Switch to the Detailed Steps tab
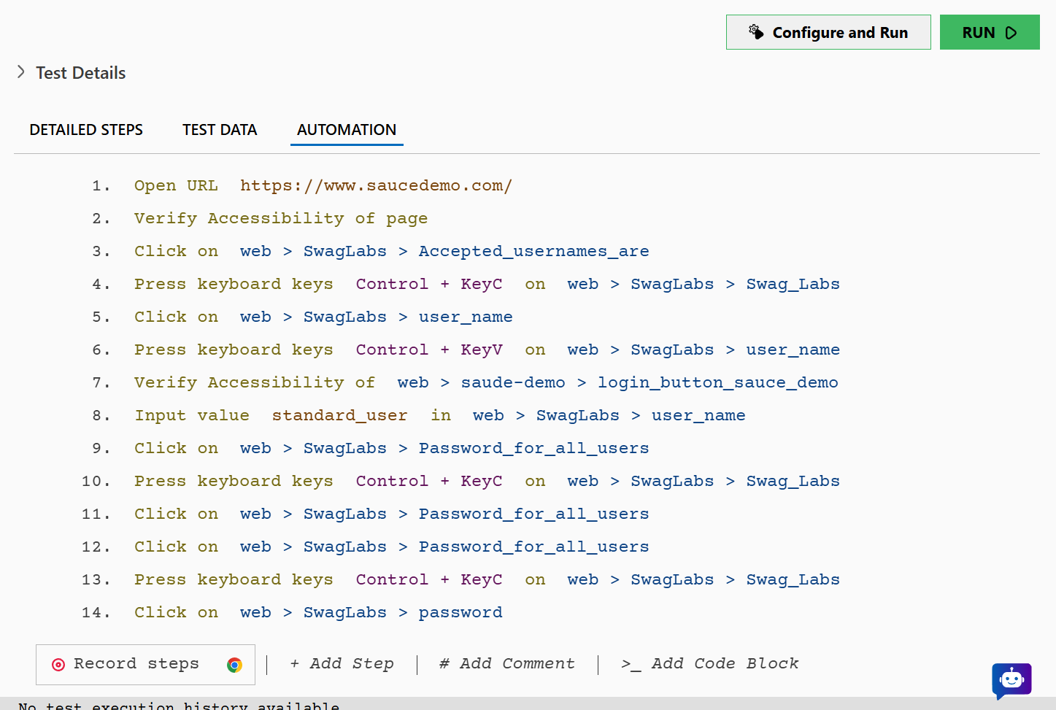 tap(85, 129)
